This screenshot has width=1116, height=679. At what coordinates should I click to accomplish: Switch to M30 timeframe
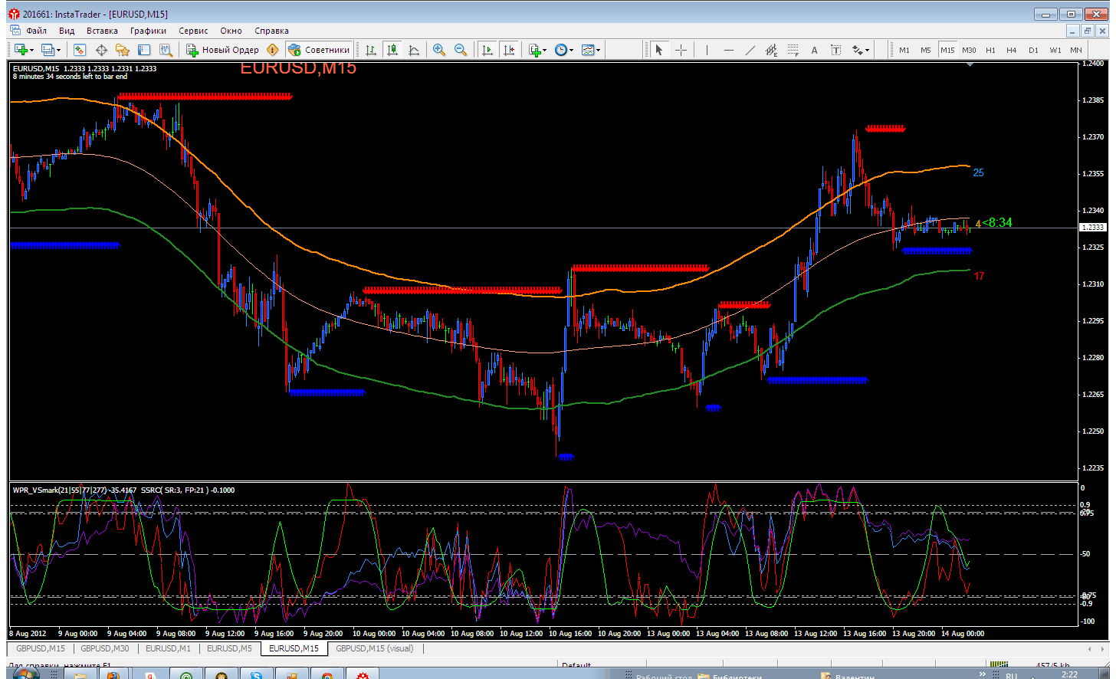click(x=969, y=50)
